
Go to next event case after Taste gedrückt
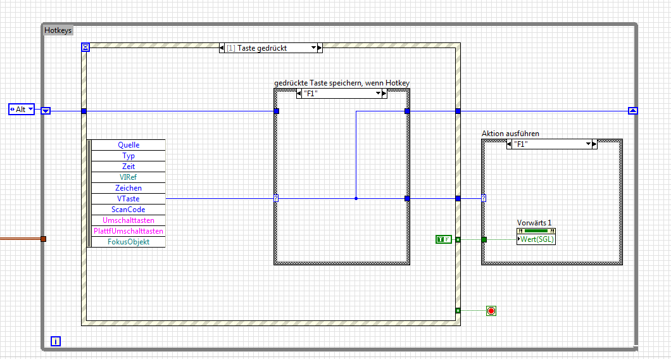coord(320,48)
